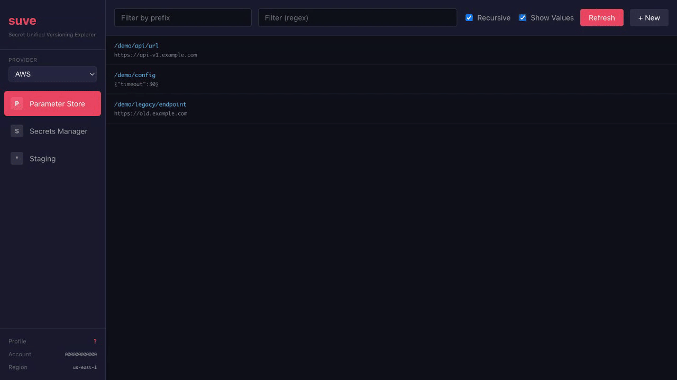Switch to the Staging section
677x380 pixels.
tap(52, 158)
